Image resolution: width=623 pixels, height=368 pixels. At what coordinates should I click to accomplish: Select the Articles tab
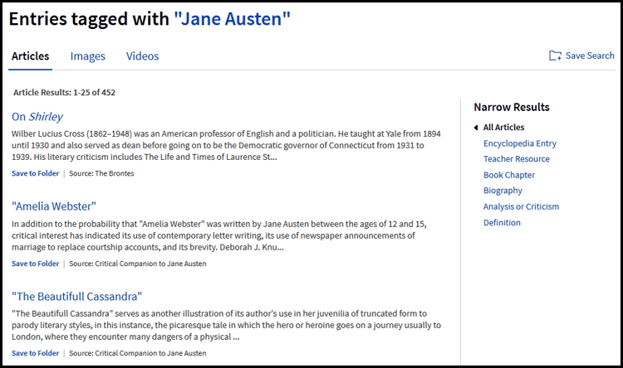pyautogui.click(x=30, y=56)
